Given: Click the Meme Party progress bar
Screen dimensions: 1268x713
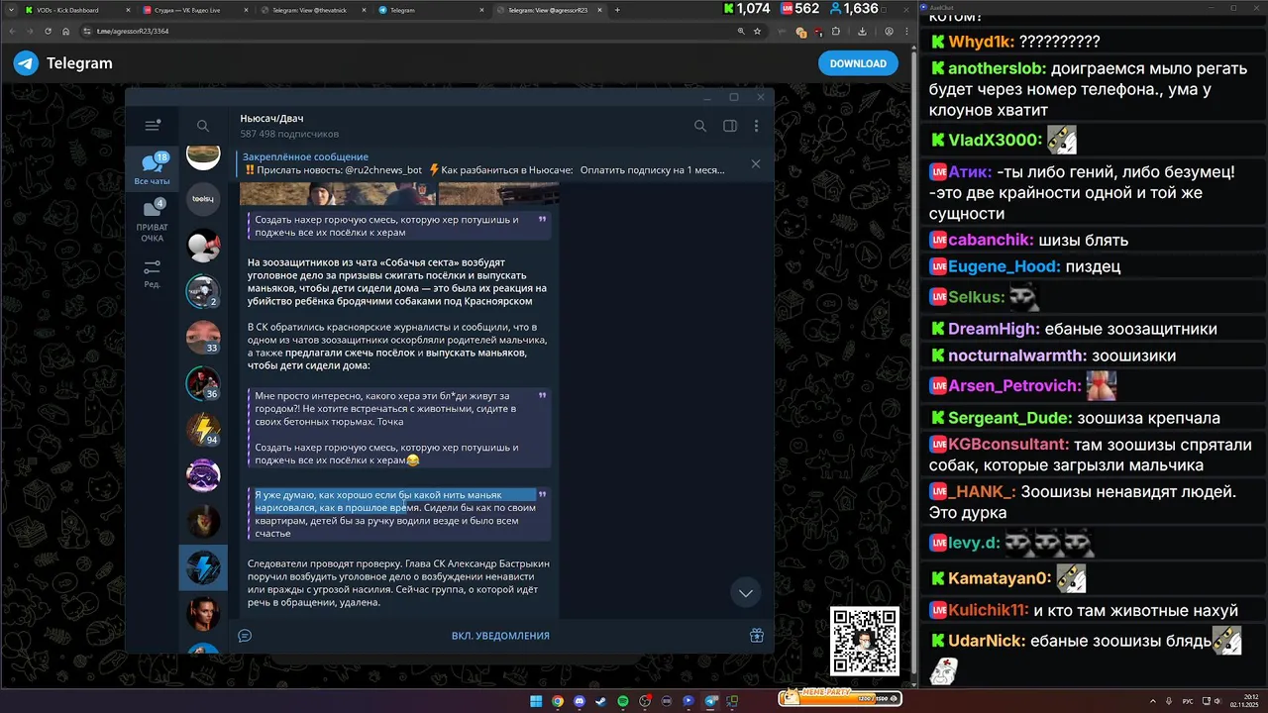Looking at the screenshot, I should [840, 697].
